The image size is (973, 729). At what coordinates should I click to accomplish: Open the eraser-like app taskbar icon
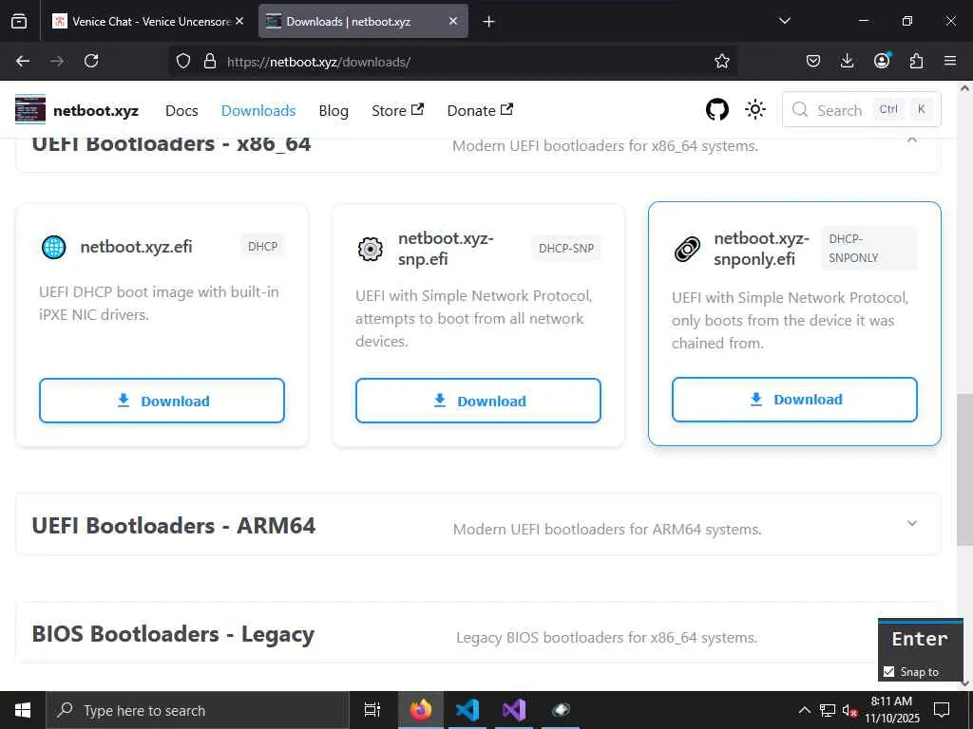point(561,710)
